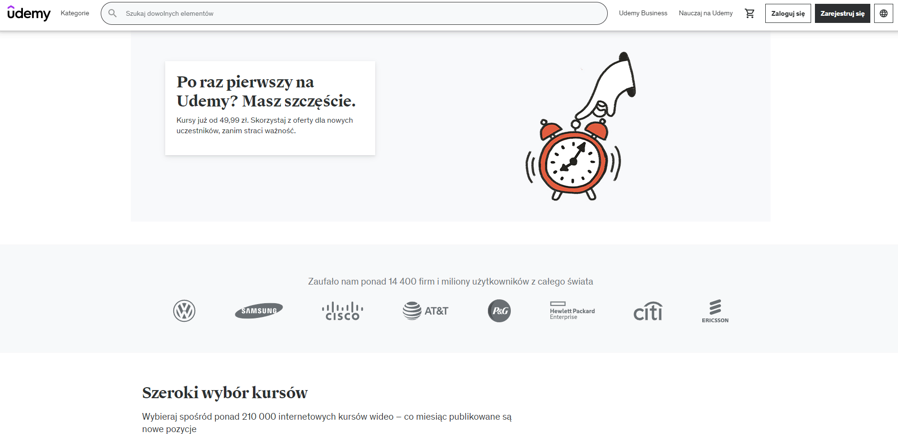Click the 'Zaloguj się' button
Screen dimensions: 898x434
(x=788, y=13)
